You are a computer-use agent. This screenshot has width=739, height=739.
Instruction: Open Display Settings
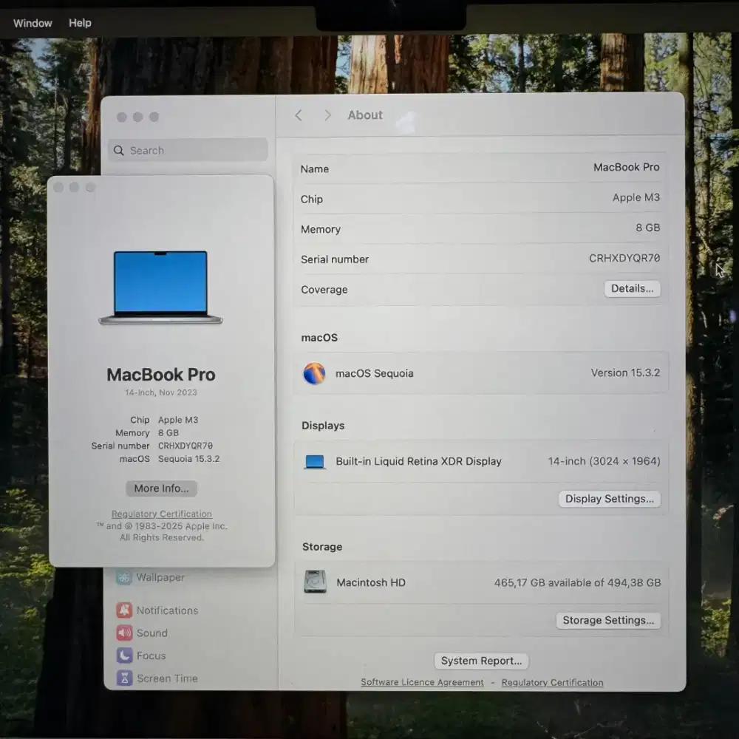coord(609,499)
